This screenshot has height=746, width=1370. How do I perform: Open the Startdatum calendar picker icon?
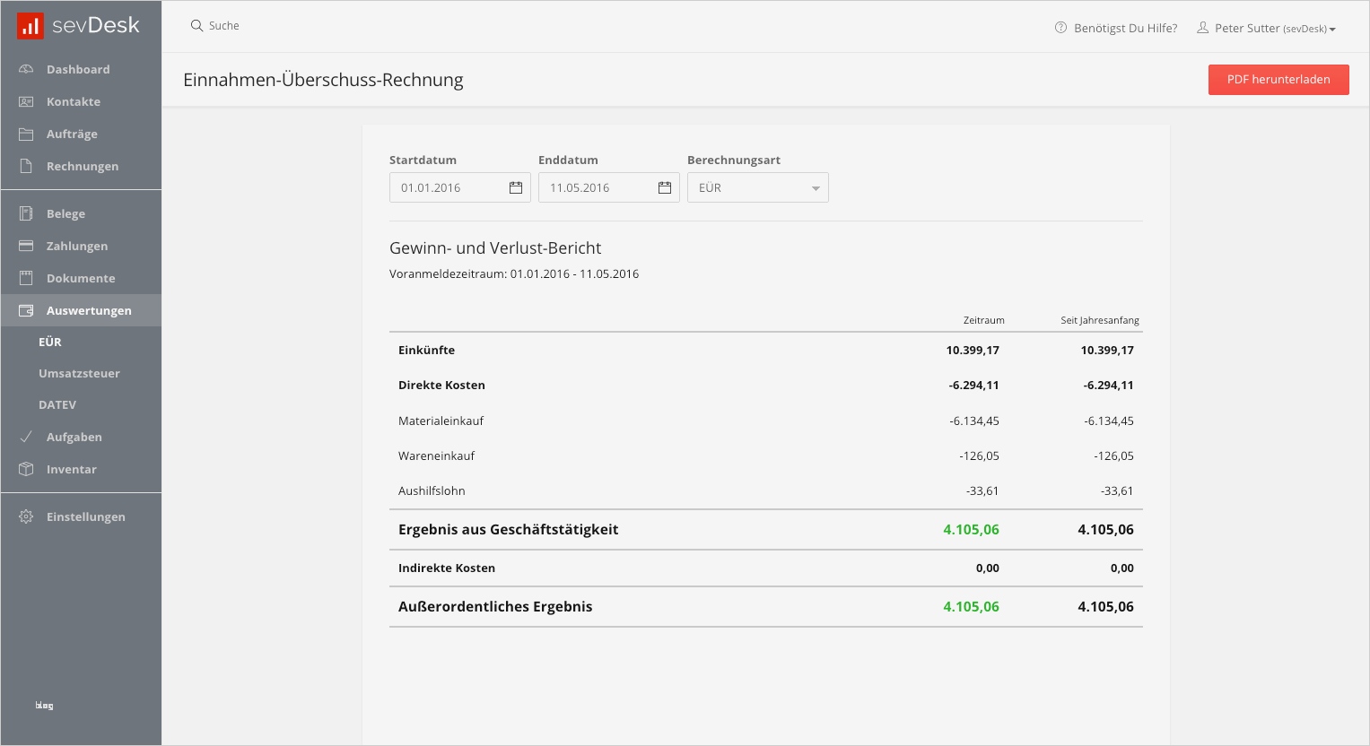(516, 187)
